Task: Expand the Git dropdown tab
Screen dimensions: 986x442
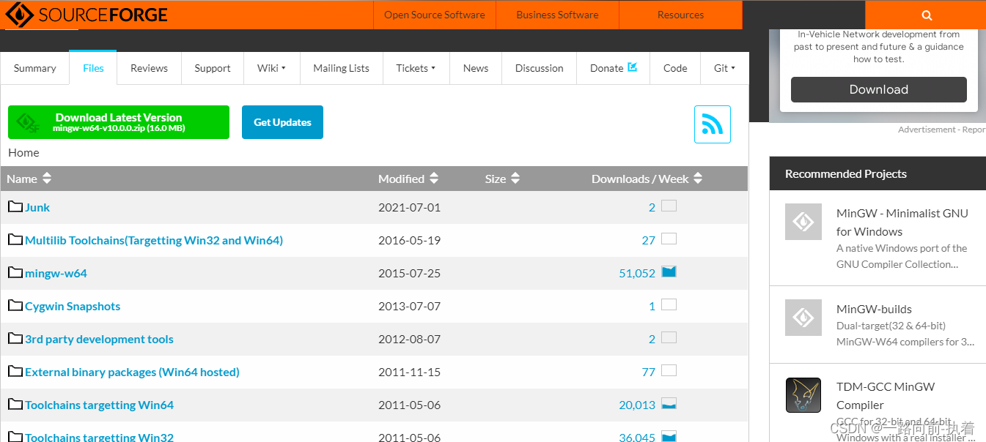Action: pos(724,68)
